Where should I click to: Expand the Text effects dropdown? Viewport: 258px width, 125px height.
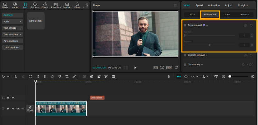pos(13,28)
